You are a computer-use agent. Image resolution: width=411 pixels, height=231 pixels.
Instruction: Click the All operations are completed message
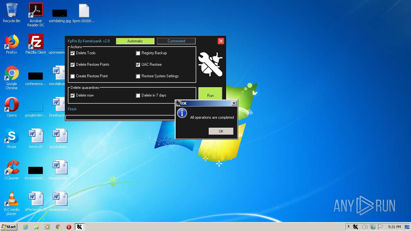click(212, 117)
